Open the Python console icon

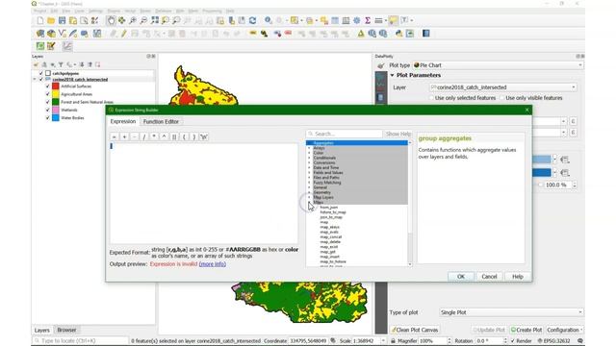click(398, 34)
